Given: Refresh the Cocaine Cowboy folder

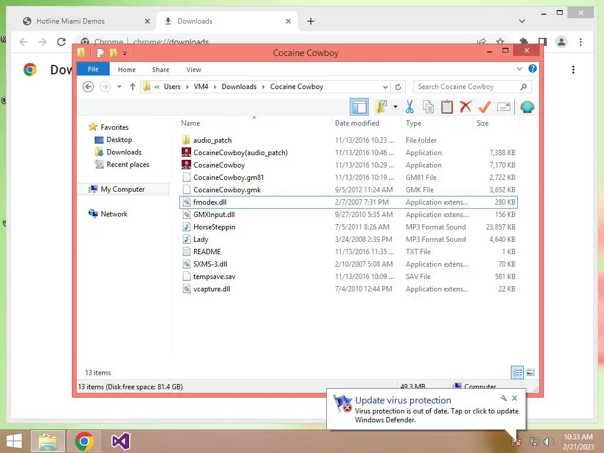Looking at the screenshot, I should click(398, 87).
